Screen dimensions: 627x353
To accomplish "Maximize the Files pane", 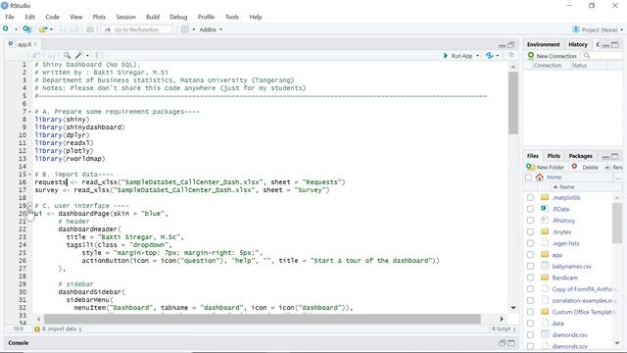I will point(615,157).
